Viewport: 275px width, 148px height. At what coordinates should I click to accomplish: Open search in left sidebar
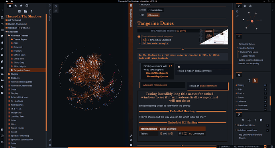point(16,6)
